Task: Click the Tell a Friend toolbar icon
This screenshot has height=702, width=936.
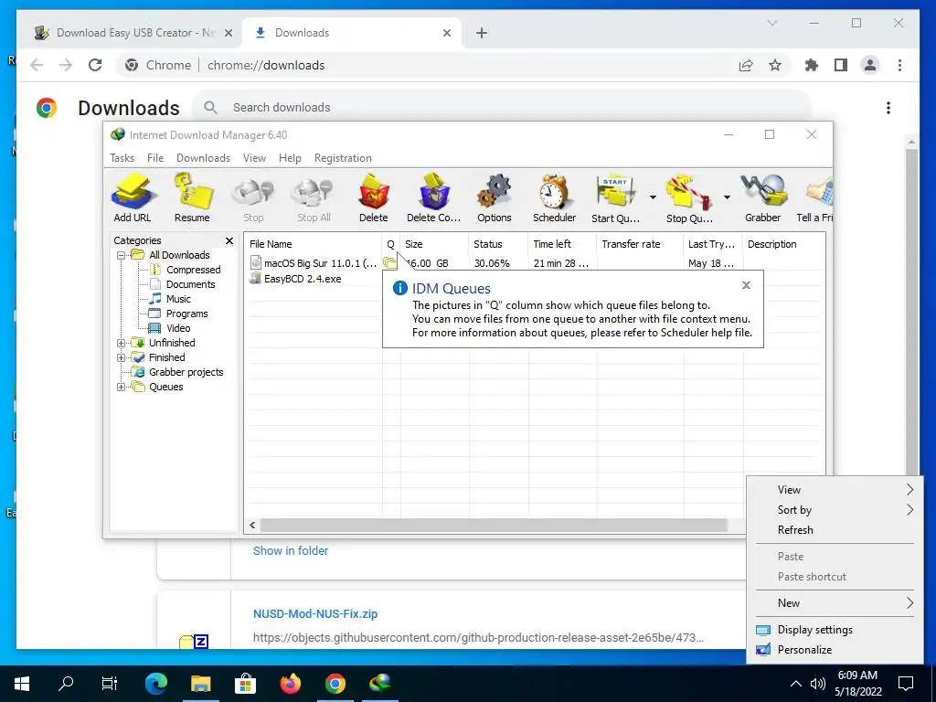Action: 815,197
